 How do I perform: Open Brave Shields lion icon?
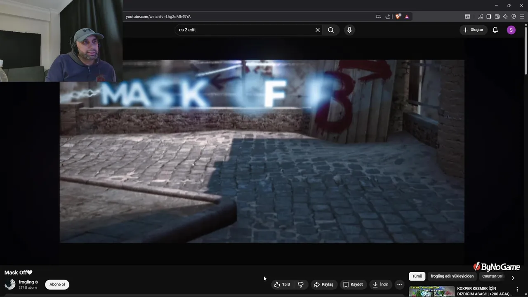(398, 16)
